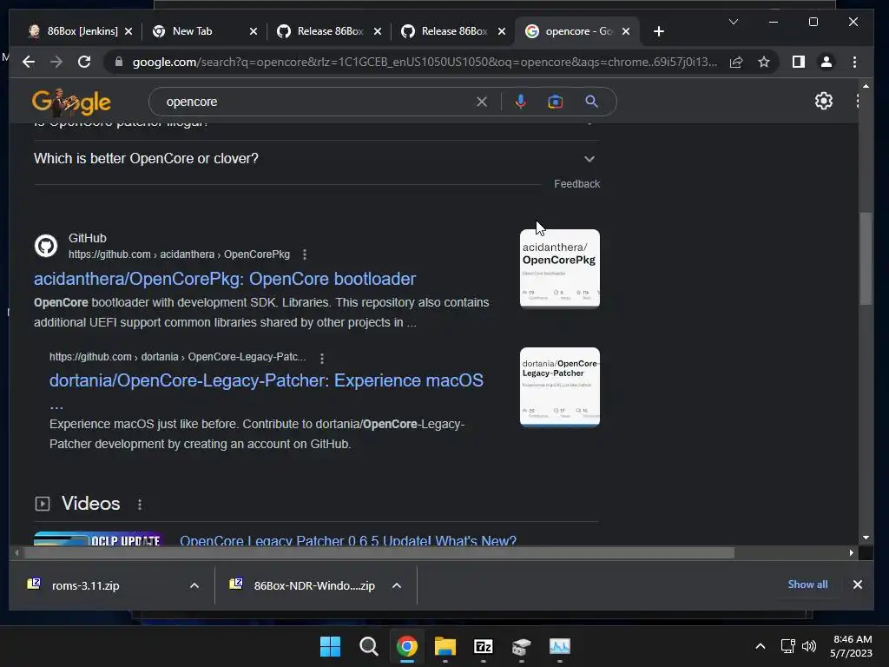Open more options for OpenCorePkg result
Screen dimensions: 889x667
click(x=305, y=254)
